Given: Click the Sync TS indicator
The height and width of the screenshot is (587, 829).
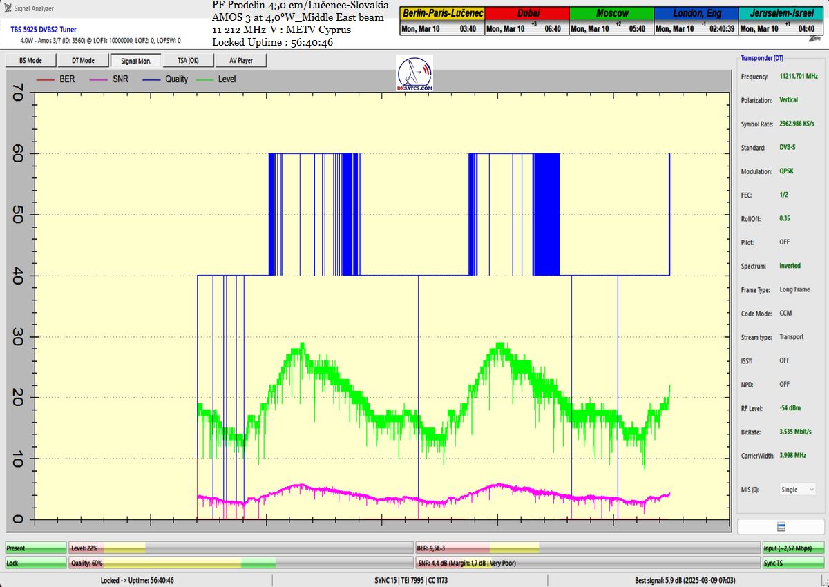Looking at the screenshot, I should 793,564.
